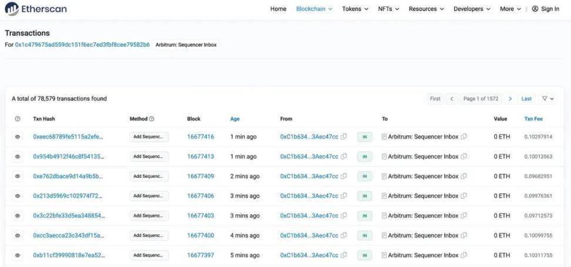This screenshot has width=571, height=267.
Task: Click the Etherscan logo icon
Action: click(x=12, y=9)
